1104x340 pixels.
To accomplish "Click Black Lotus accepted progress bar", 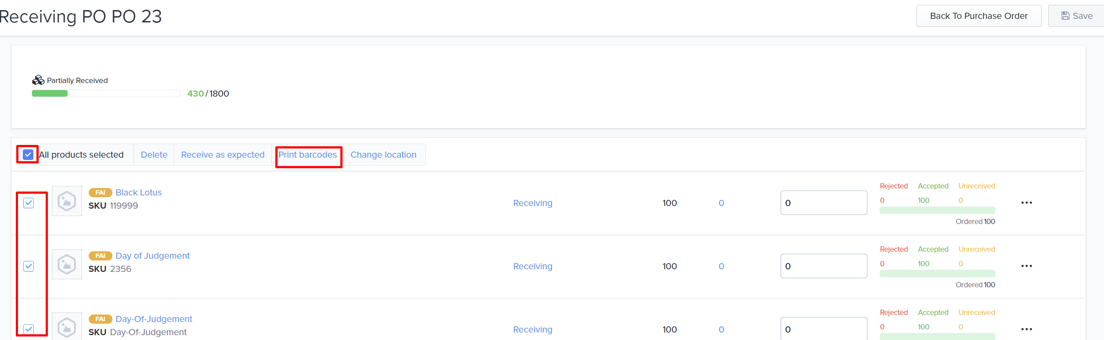I will click(x=938, y=210).
